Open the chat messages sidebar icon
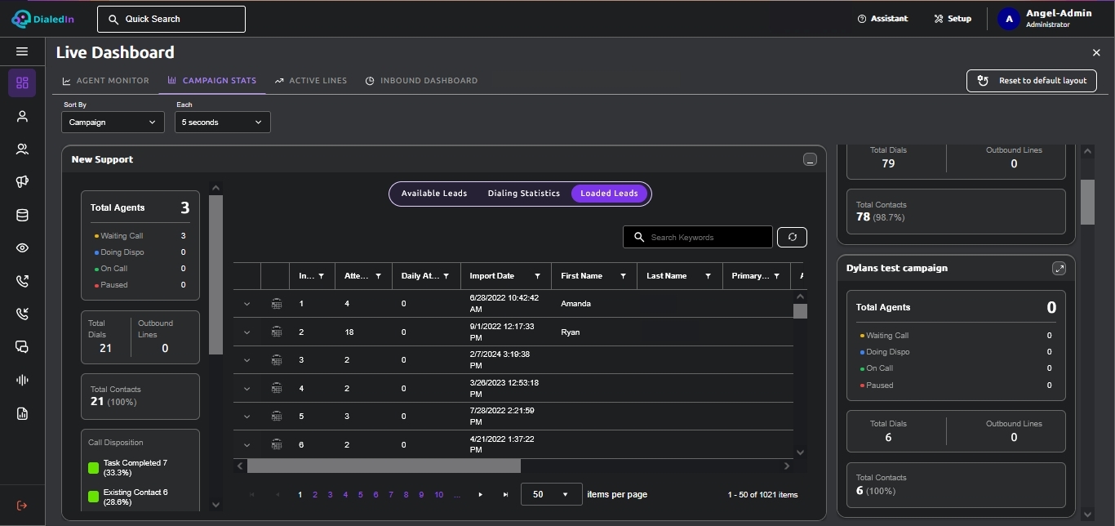This screenshot has height=526, width=1115. point(22,347)
